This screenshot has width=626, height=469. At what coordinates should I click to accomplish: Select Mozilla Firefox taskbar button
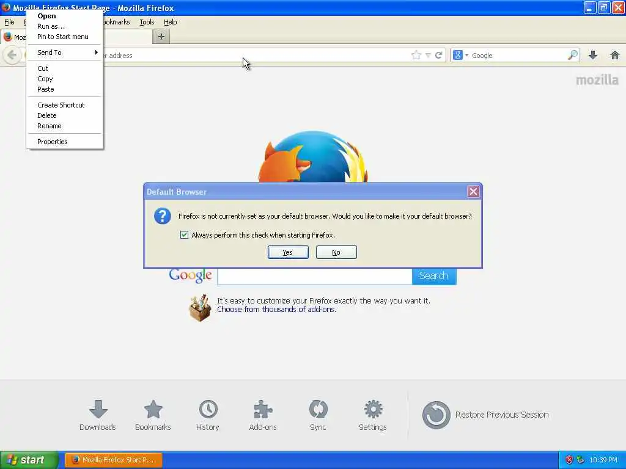pos(114,460)
